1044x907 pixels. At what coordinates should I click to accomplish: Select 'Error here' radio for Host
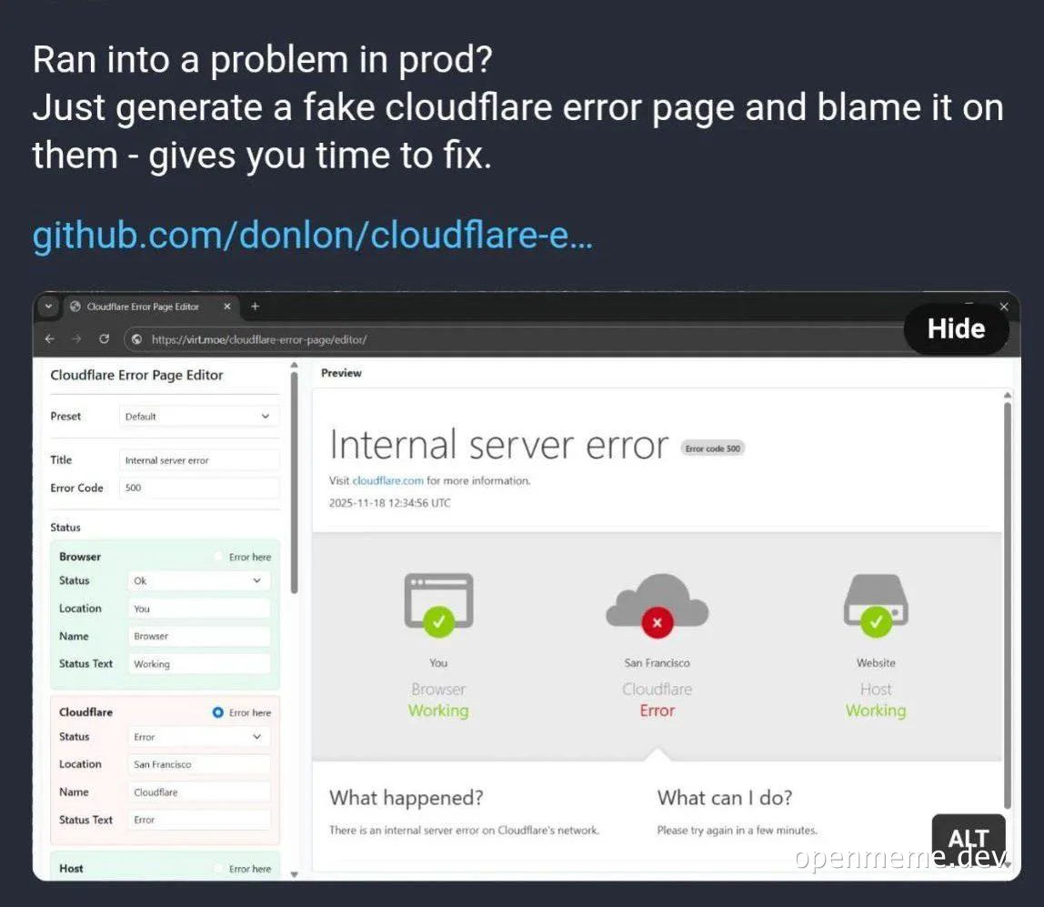217,869
